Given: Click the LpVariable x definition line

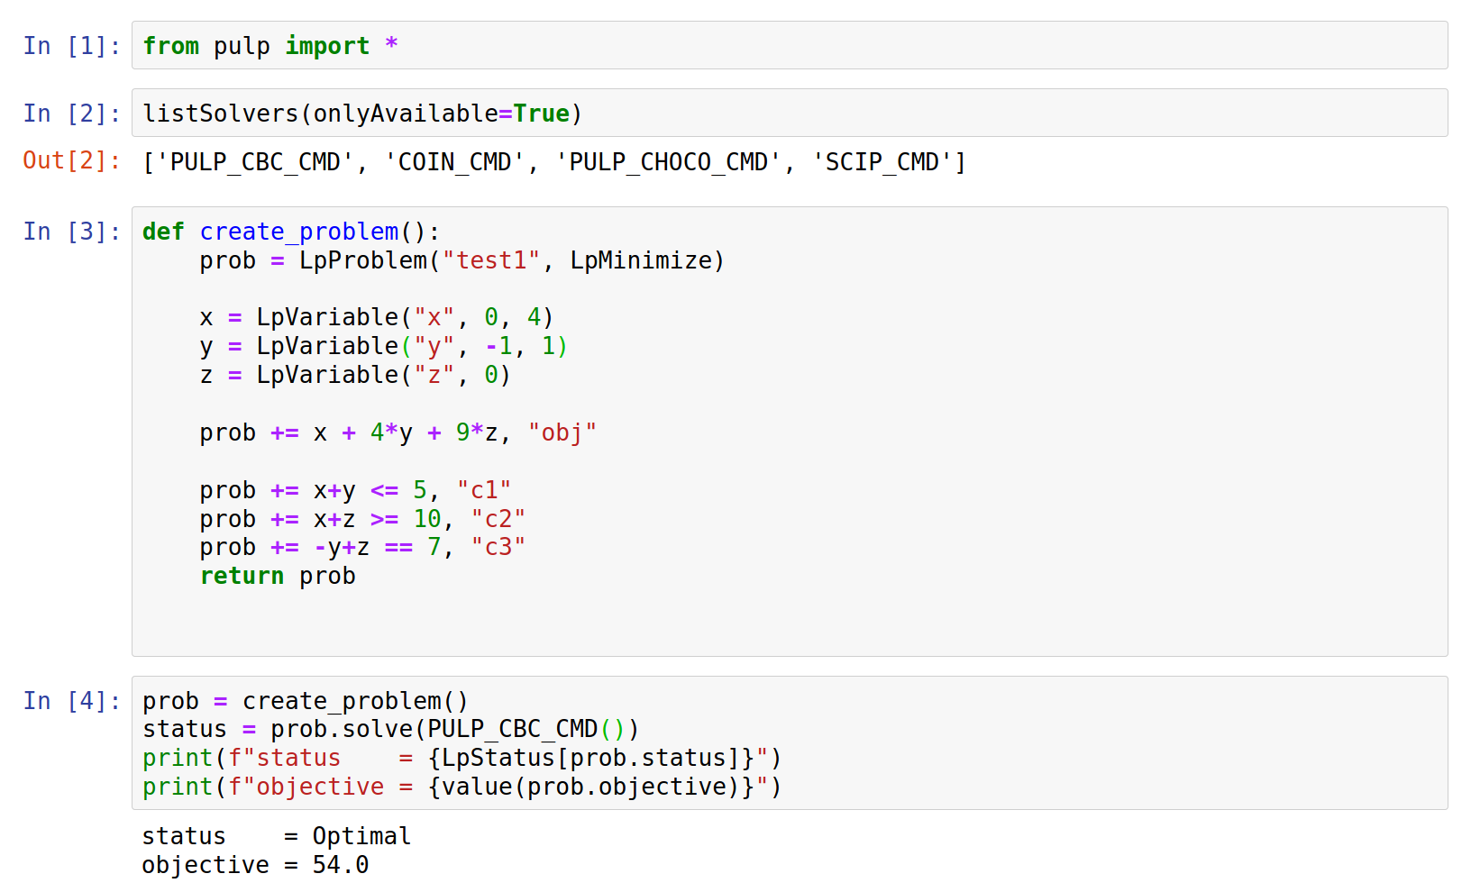Looking at the screenshot, I should coord(376,316).
